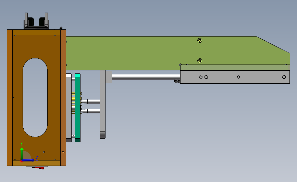Select the light gray plate behind teal plate
The width and height of the screenshot is (297, 182).
69,108
